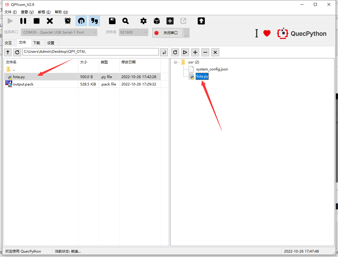Select output.pack in the local file list
Screen dimensions: 338x257
pos(23,84)
